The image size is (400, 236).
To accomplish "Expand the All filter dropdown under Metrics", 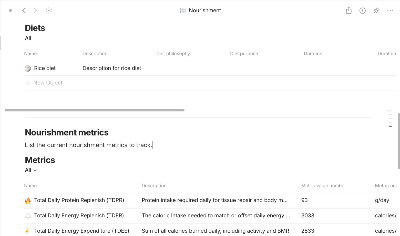I will coord(31,170).
